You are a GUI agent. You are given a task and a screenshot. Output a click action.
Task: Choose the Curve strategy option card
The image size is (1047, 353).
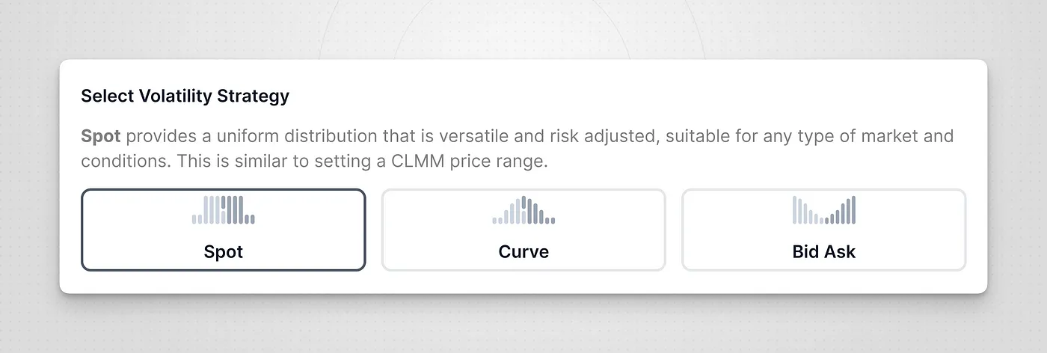pos(523,230)
